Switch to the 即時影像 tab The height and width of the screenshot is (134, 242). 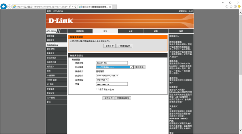(x=81, y=31)
